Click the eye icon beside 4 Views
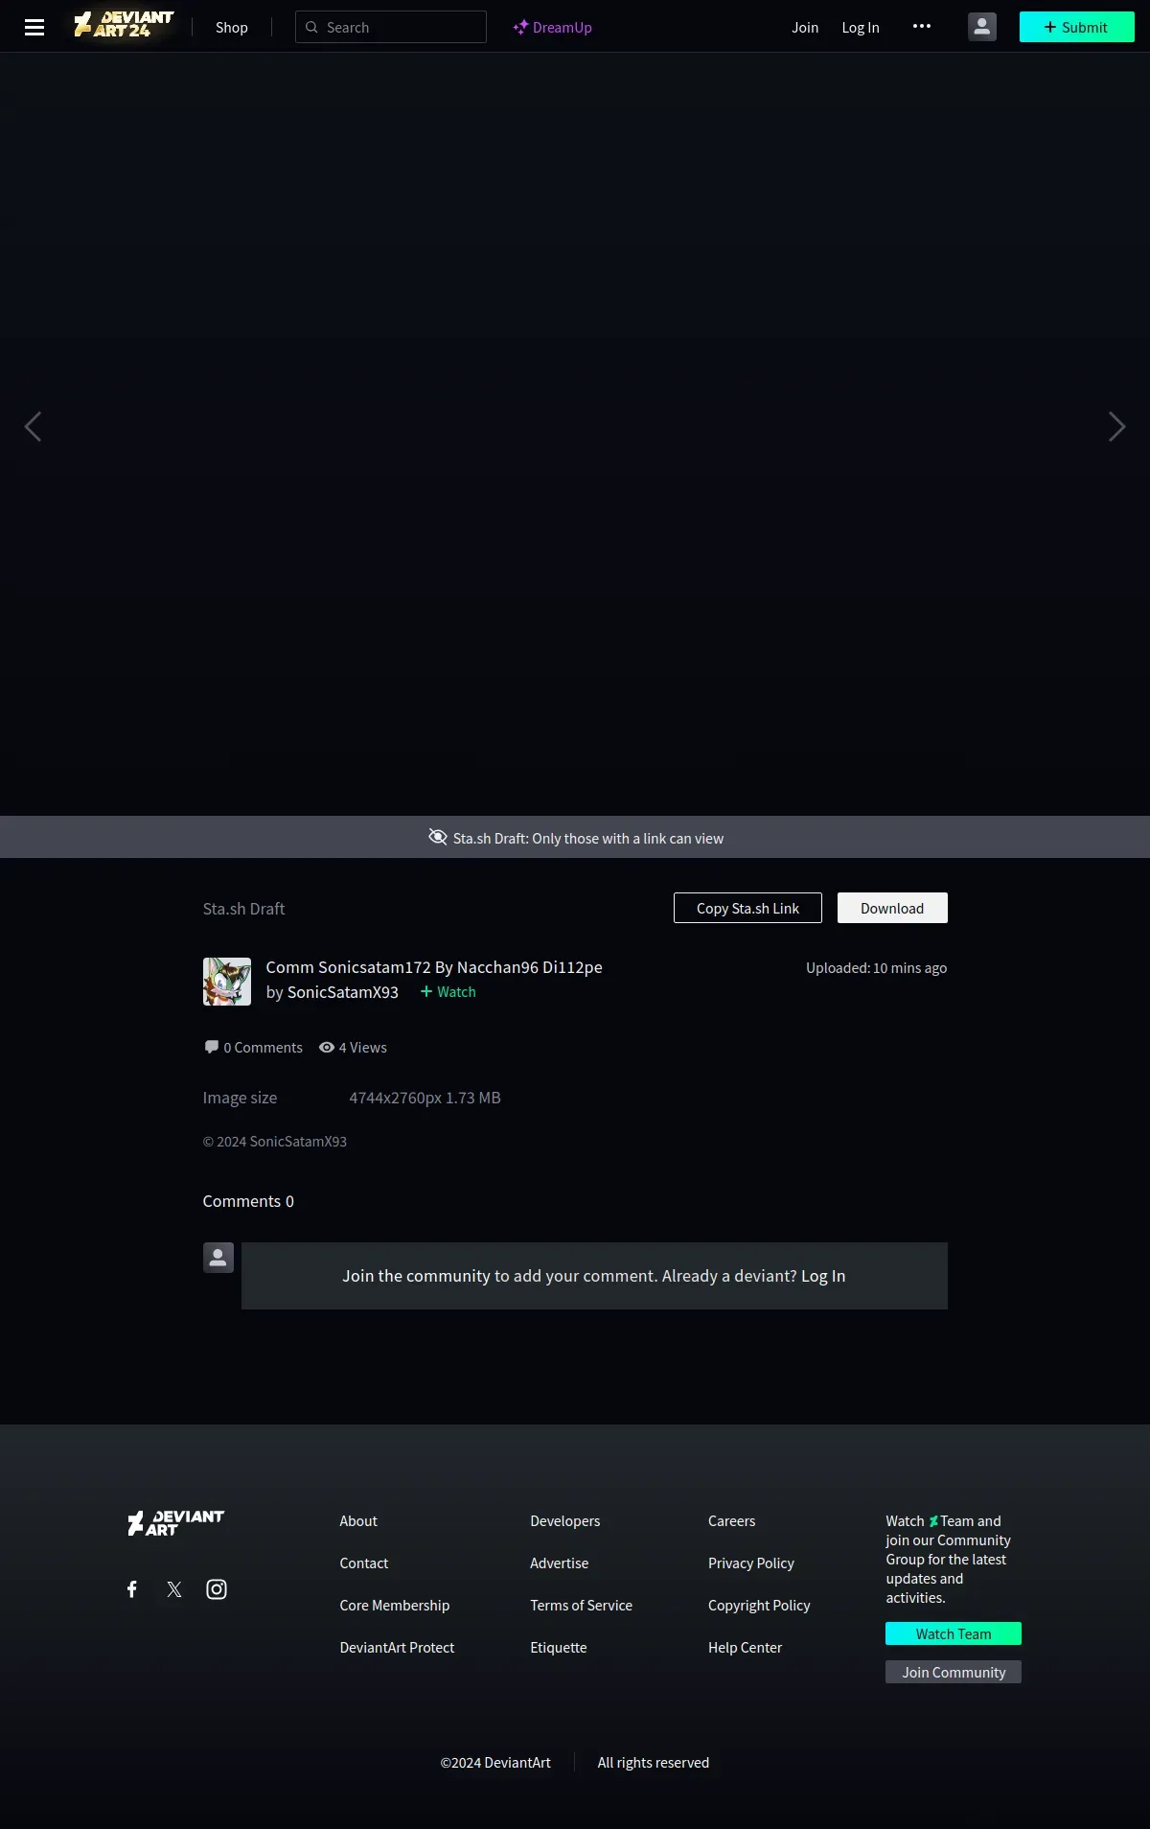The width and height of the screenshot is (1150, 1829). pyautogui.click(x=327, y=1047)
